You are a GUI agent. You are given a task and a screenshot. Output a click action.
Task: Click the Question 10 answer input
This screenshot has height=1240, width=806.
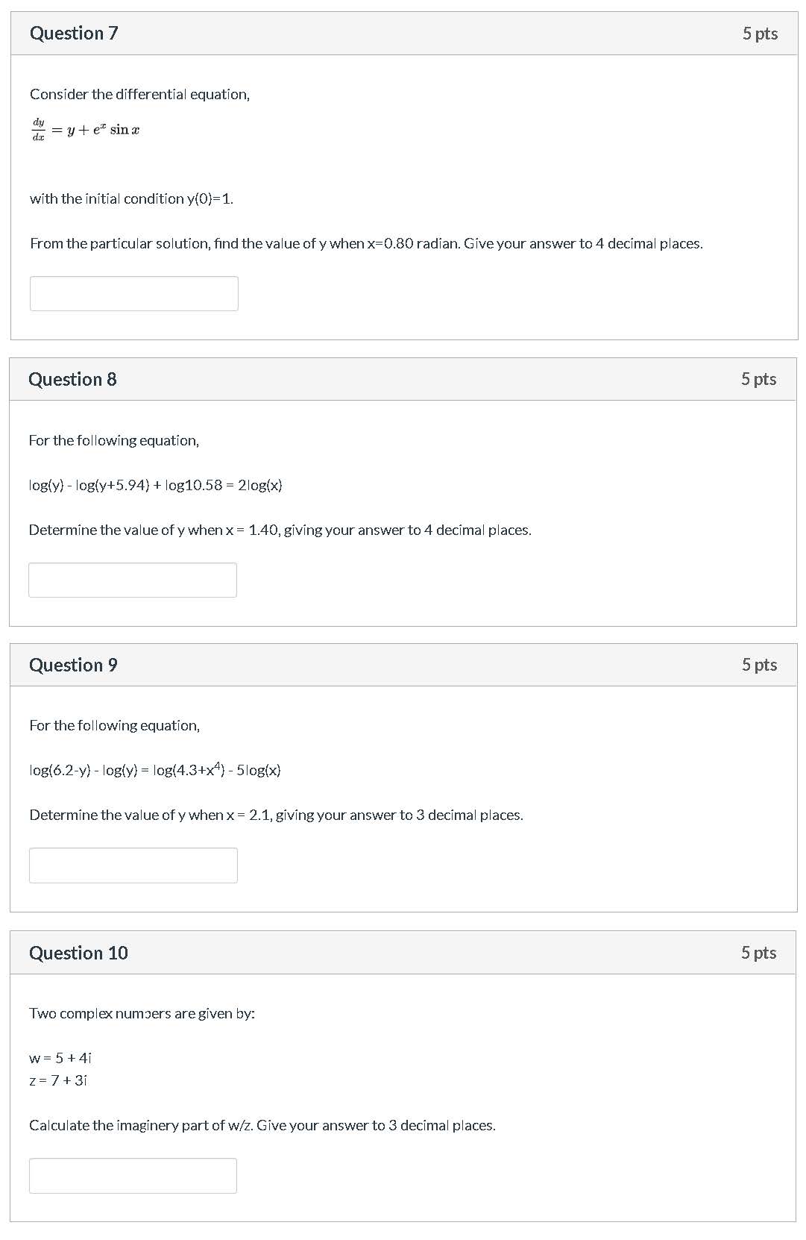pyautogui.click(x=133, y=1175)
